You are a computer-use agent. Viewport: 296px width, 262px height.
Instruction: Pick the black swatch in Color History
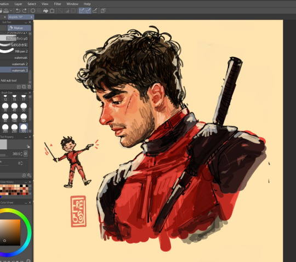[21, 186]
